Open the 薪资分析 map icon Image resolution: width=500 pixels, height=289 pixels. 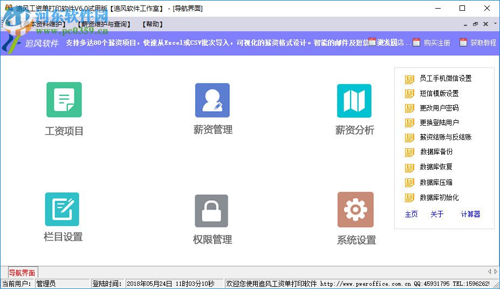pos(354,101)
